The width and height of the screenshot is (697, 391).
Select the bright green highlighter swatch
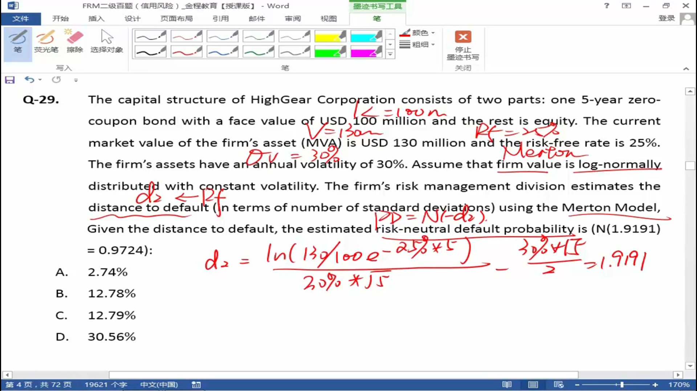[x=330, y=52]
